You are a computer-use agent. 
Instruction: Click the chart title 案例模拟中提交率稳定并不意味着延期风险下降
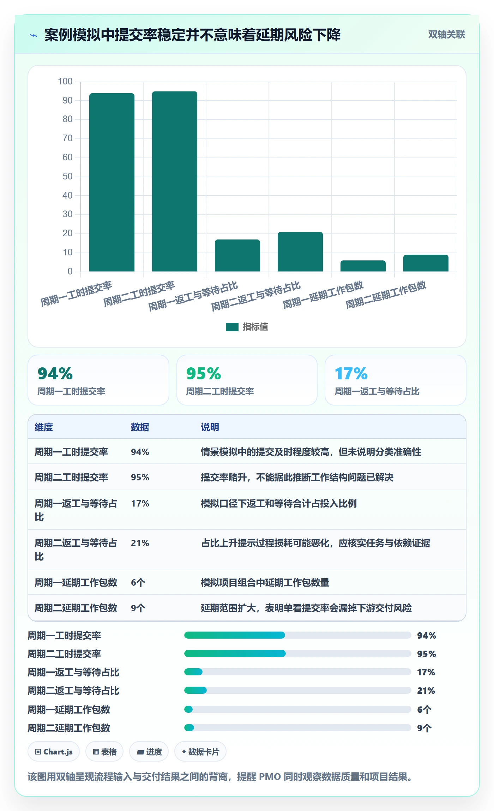[192, 35]
